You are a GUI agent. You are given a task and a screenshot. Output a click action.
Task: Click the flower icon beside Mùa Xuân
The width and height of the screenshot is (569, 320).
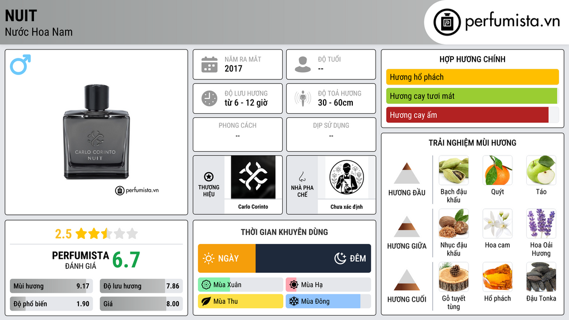coord(206,285)
